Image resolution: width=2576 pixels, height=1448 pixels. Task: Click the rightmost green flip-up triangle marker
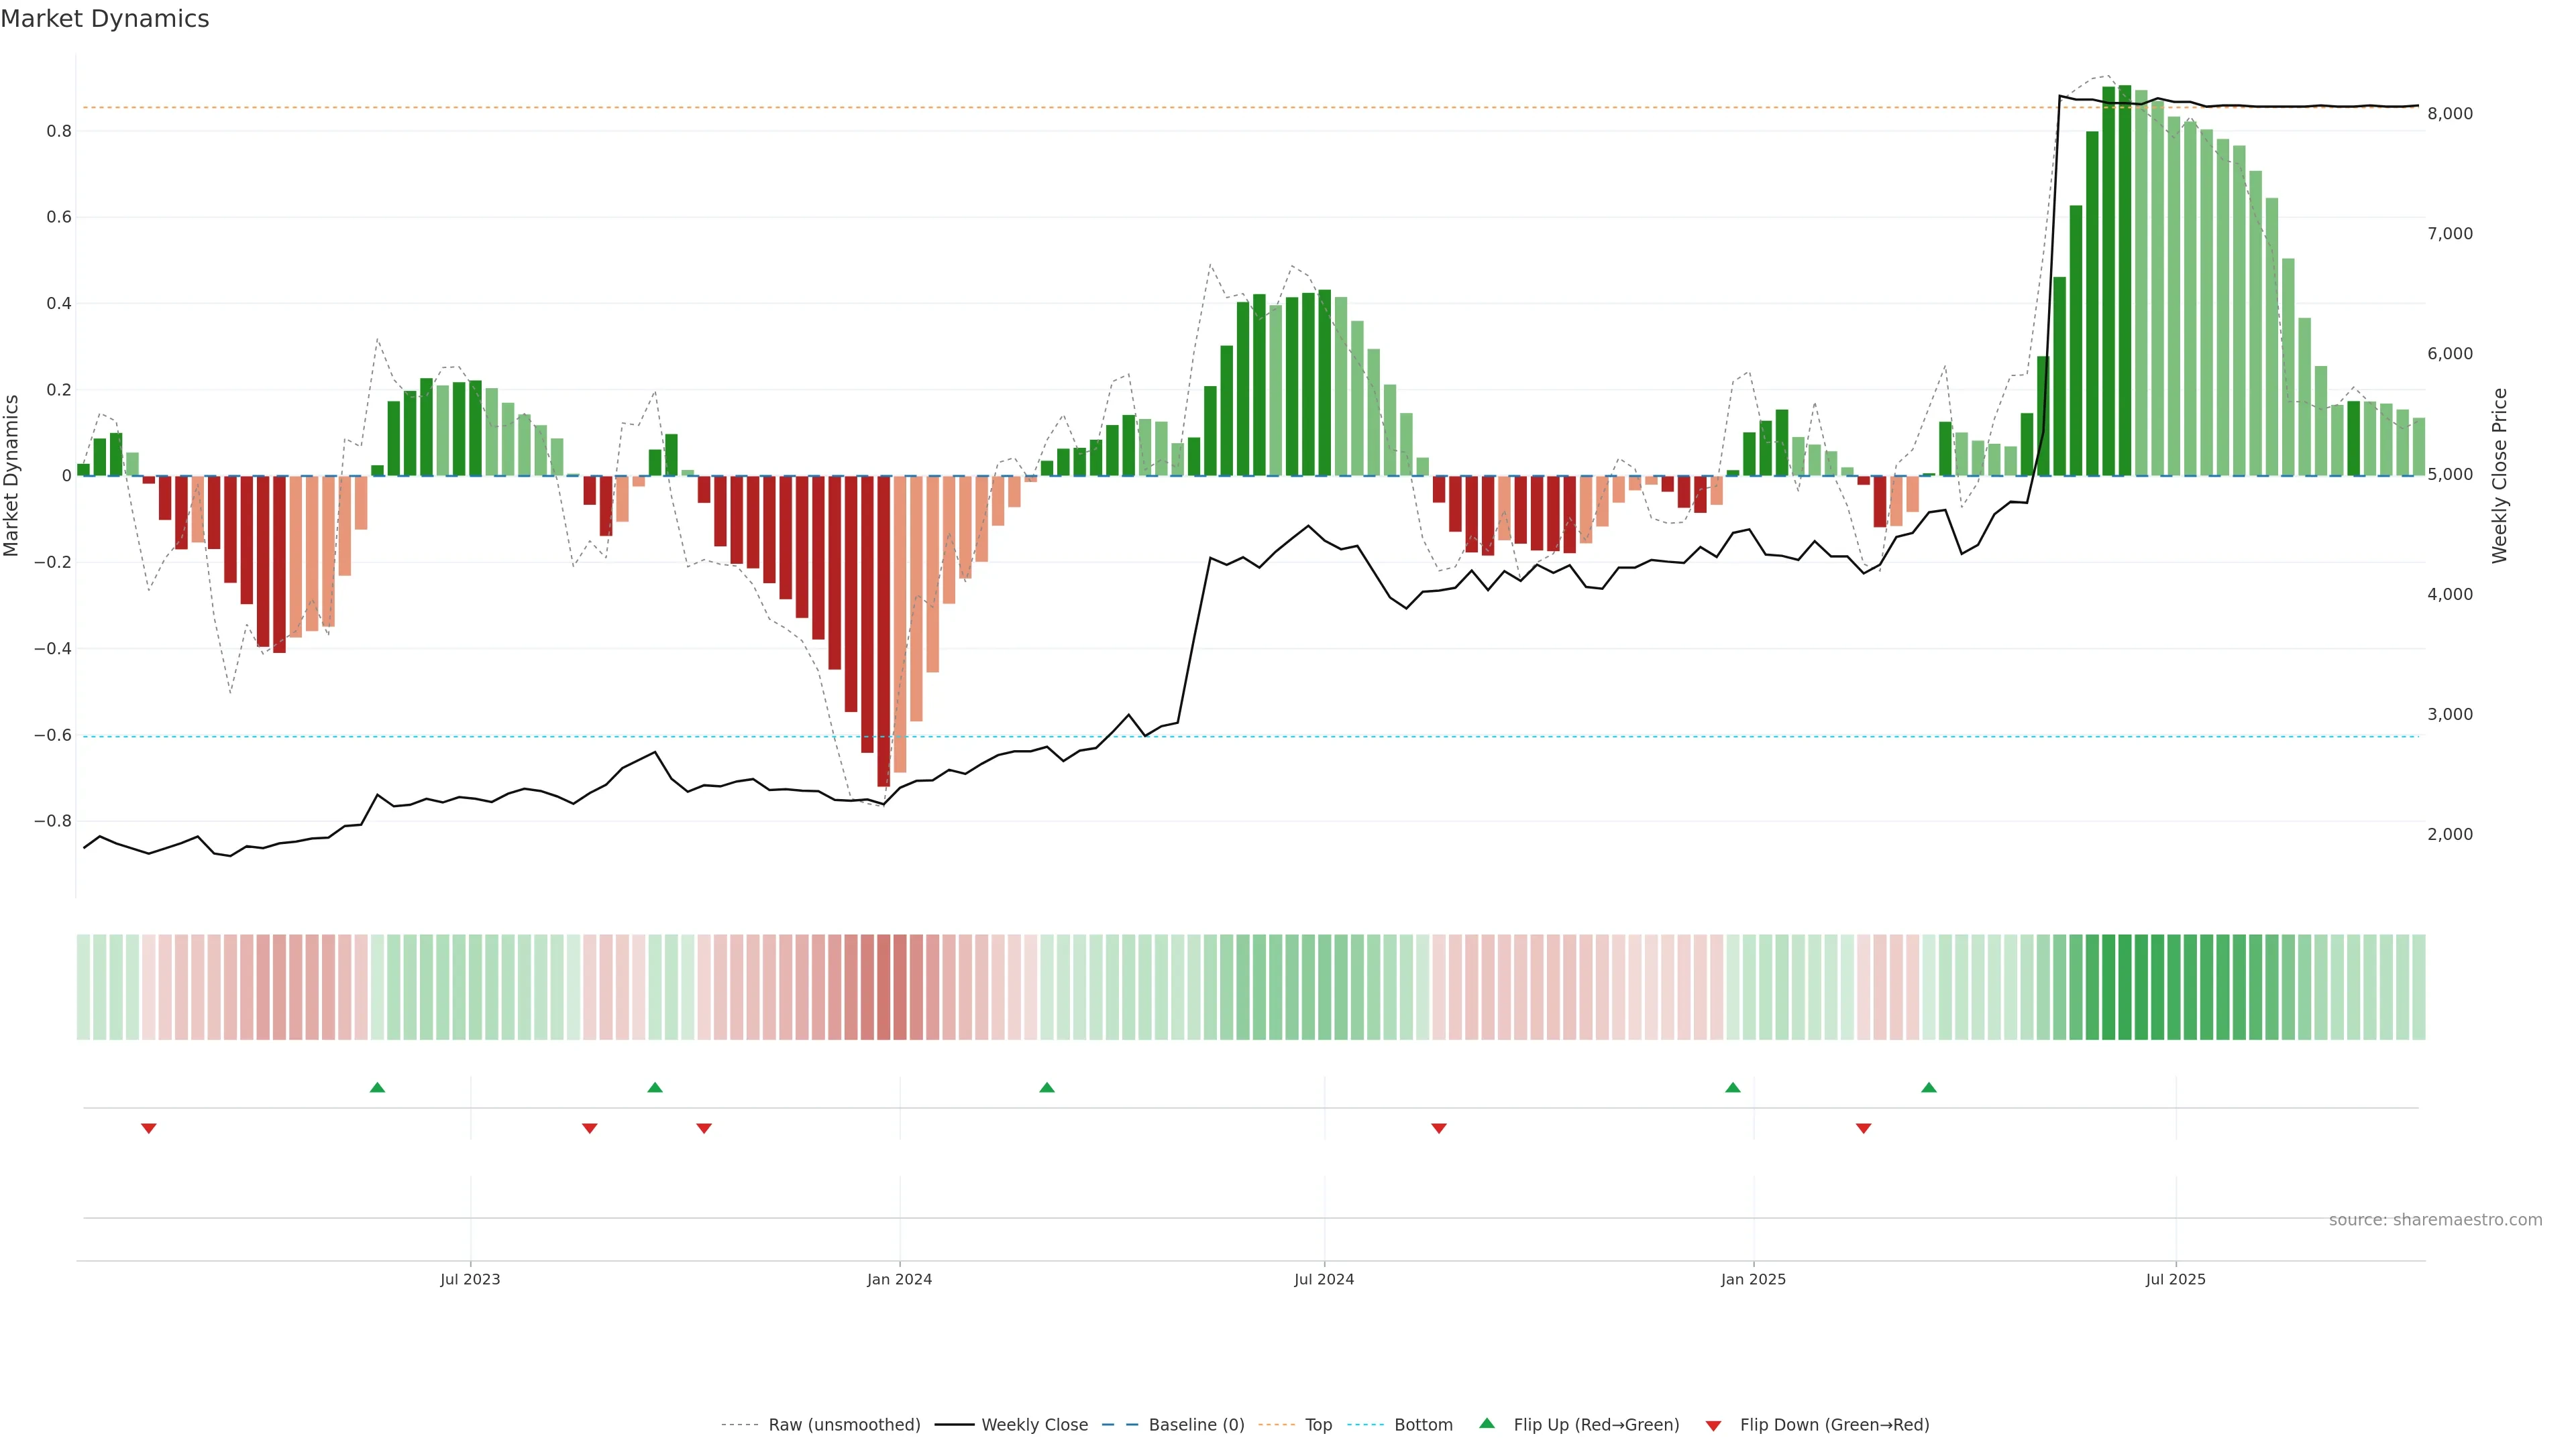pos(1929,1087)
